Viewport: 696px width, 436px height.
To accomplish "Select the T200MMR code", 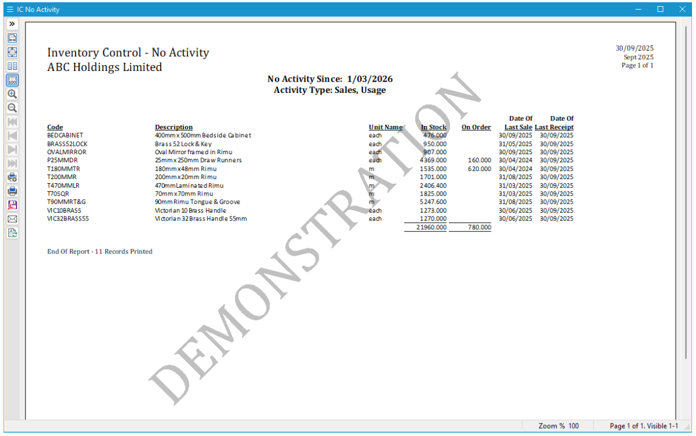I will point(62,177).
